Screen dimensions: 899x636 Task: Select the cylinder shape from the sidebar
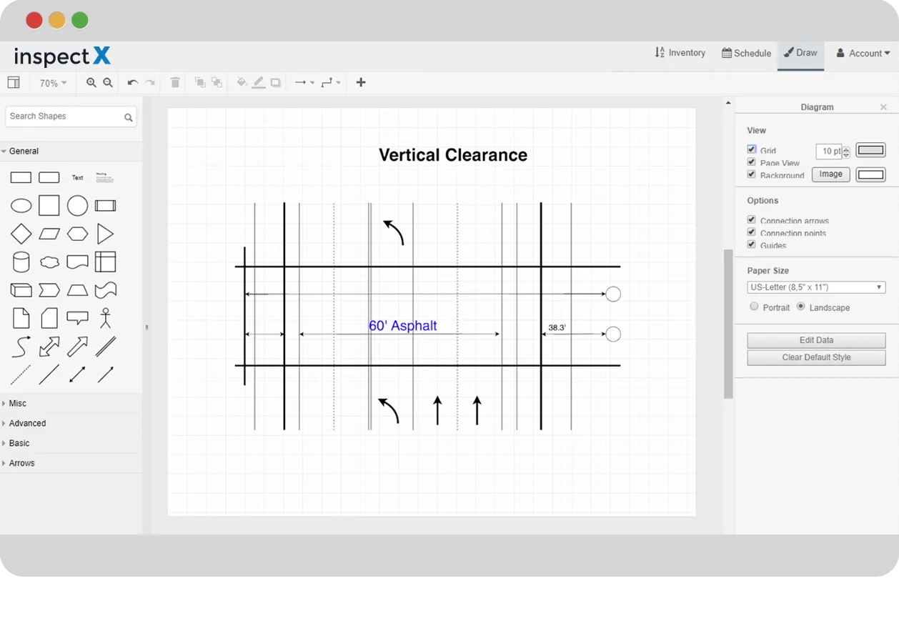21,262
